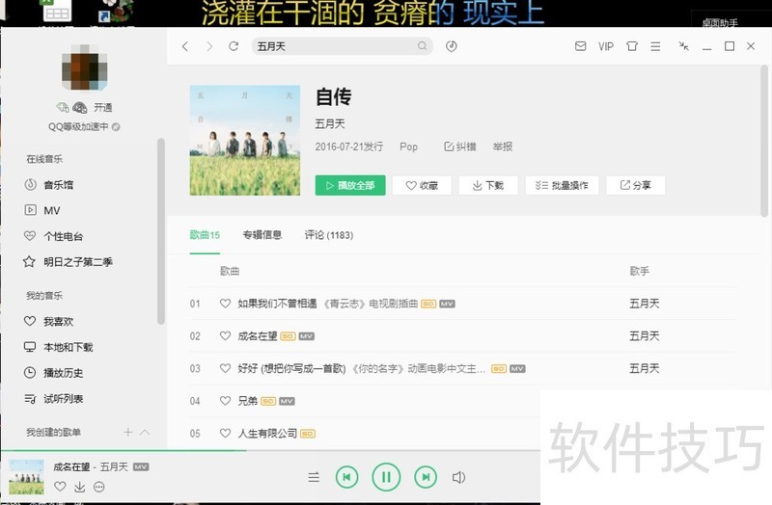Favorite the now-playing song heart

60,487
